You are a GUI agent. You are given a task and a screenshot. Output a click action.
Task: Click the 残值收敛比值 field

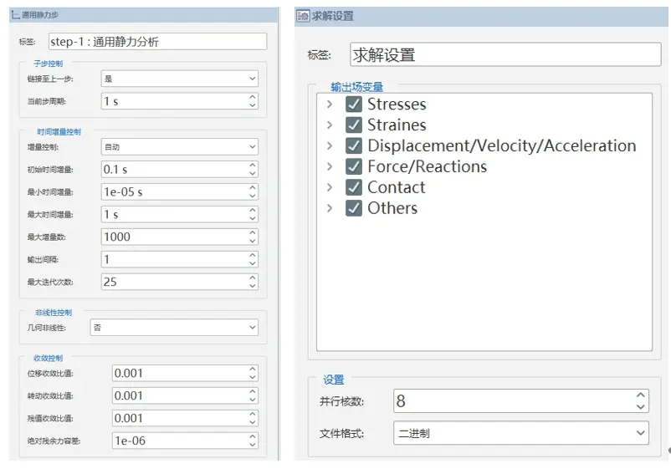[x=185, y=418]
